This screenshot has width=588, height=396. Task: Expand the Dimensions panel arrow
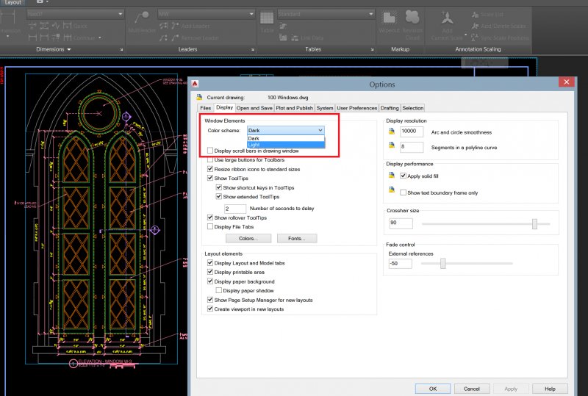[x=68, y=49]
